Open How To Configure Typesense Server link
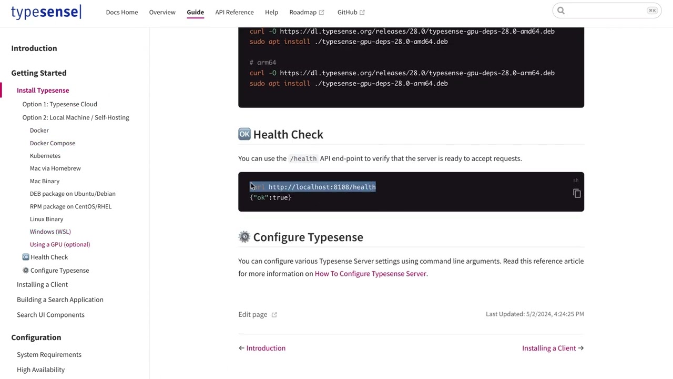The width and height of the screenshot is (673, 379). click(x=370, y=274)
